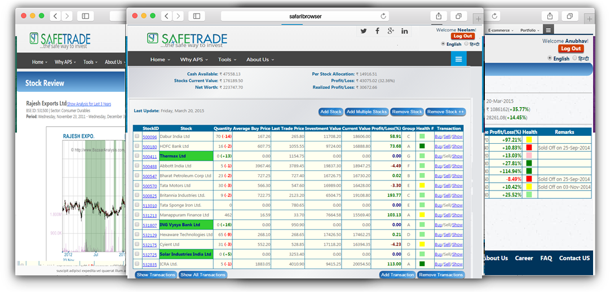Go back in front Safari window
This screenshot has width=610, height=292.
167,16
